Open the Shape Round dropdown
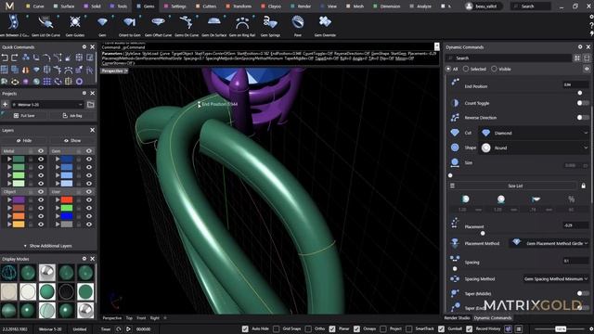 [x=535, y=148]
